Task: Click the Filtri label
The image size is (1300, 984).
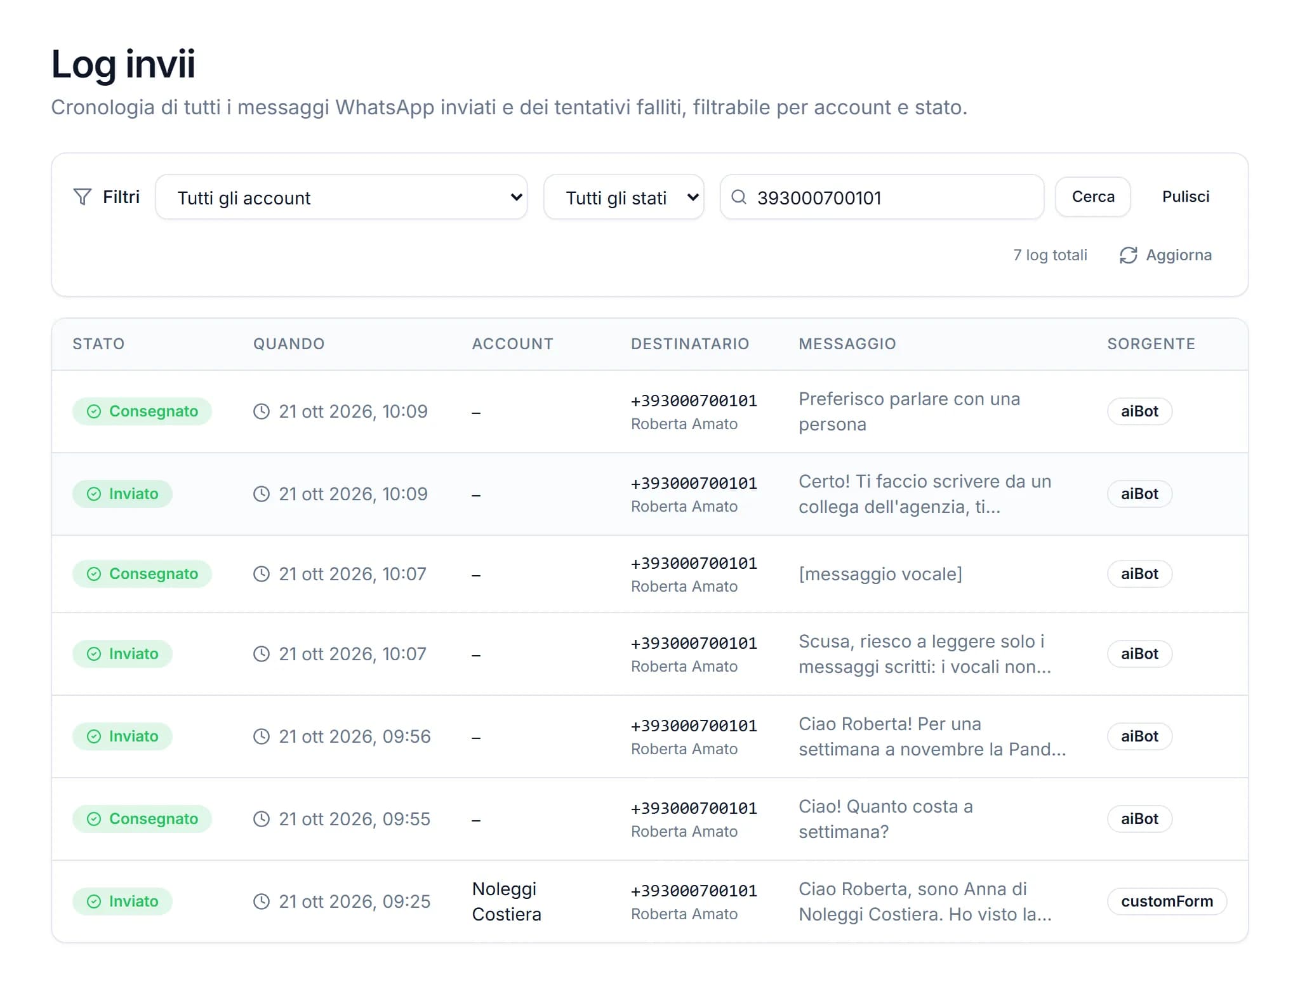Action: (121, 197)
